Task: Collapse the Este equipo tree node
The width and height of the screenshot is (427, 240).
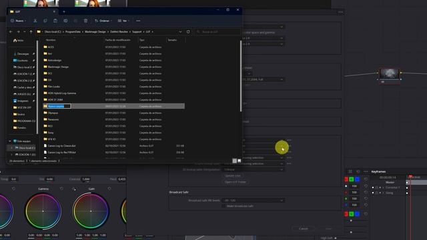Action: [x=10, y=141]
